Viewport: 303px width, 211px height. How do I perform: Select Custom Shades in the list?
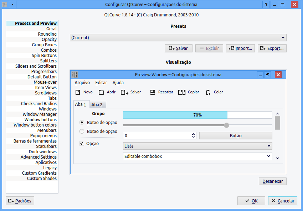[x=32, y=178]
